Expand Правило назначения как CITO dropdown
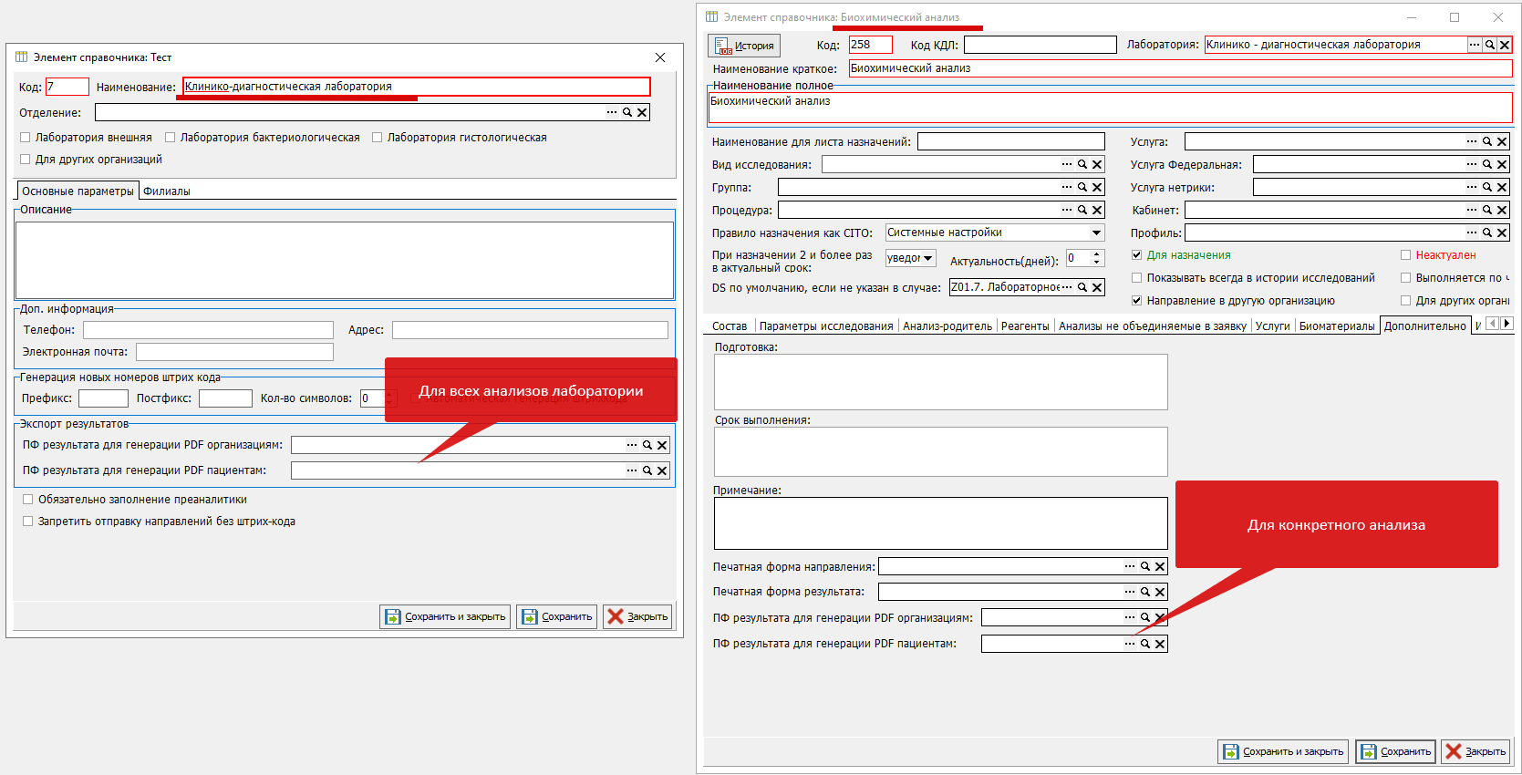Screen dimensions: 1522x775 [1096, 232]
